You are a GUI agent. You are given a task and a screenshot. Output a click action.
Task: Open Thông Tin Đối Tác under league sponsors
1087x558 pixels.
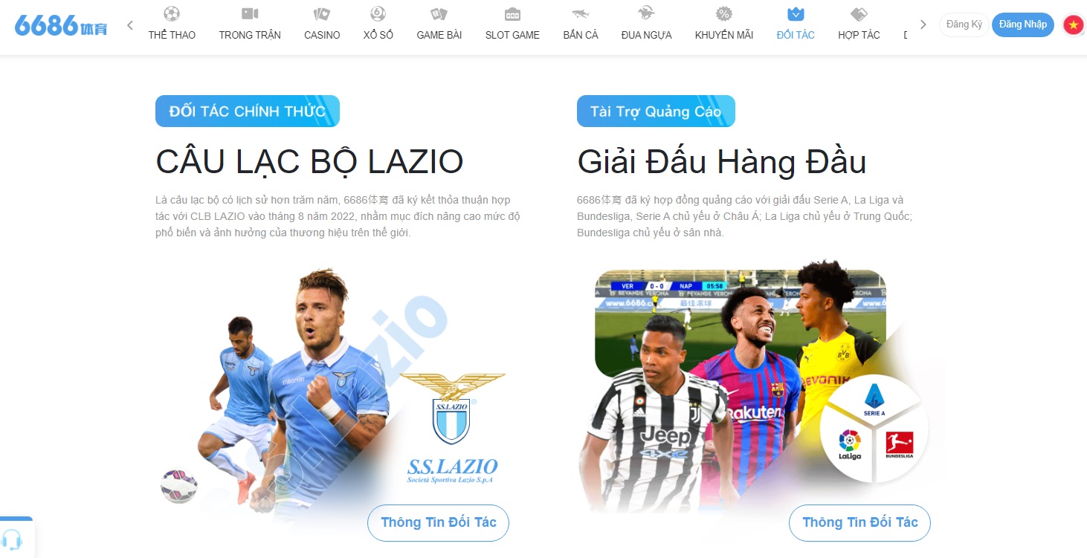[x=860, y=522]
